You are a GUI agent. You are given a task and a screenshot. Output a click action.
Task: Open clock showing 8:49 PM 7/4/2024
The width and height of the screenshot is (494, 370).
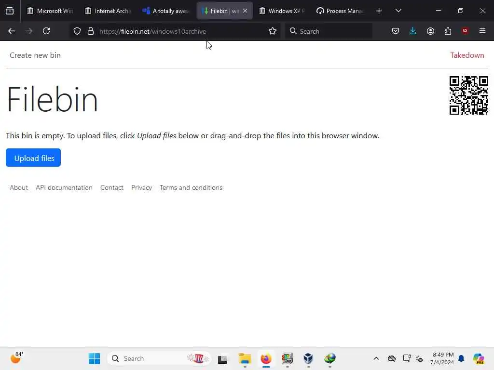tap(442, 358)
